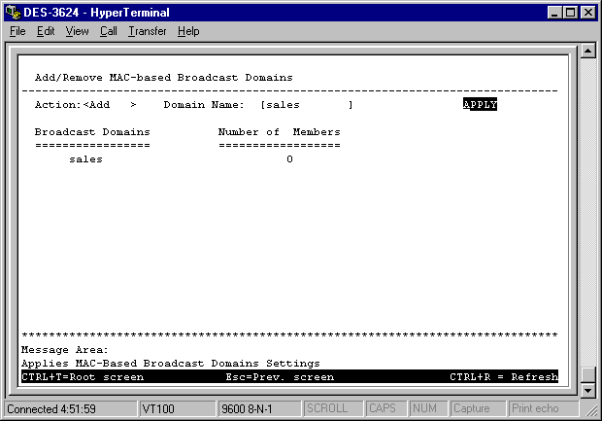
Task: Select the Action <Add> toggle field
Action: pyautogui.click(x=110, y=104)
